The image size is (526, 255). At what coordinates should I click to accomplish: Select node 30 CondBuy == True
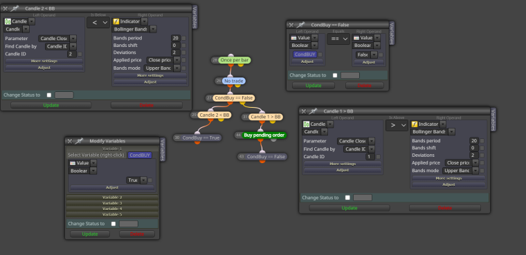(x=201, y=138)
